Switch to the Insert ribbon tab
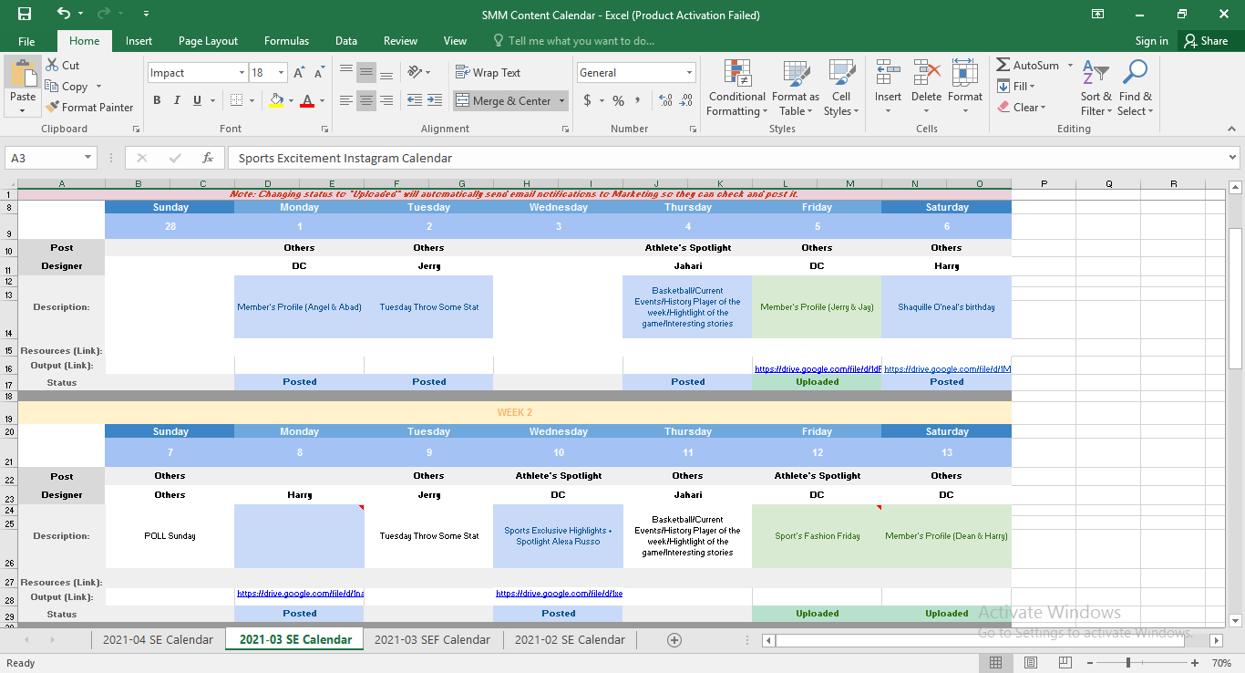 [139, 41]
